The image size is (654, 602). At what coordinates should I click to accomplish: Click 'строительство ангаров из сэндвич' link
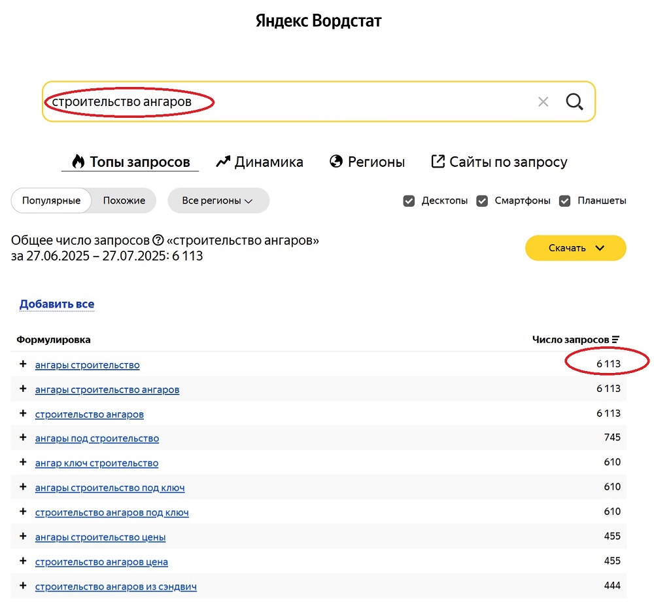pos(116,586)
